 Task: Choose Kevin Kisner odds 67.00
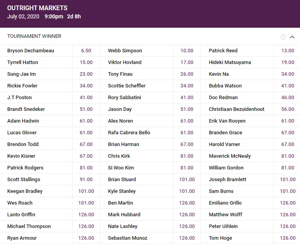point(86,156)
